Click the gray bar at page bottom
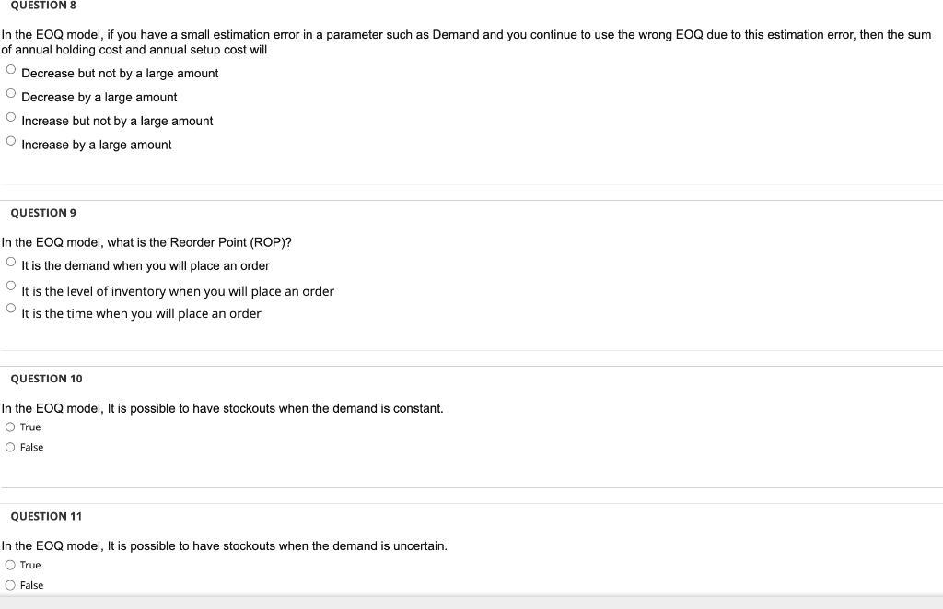Image resolution: width=943 pixels, height=609 pixels. click(x=471, y=603)
